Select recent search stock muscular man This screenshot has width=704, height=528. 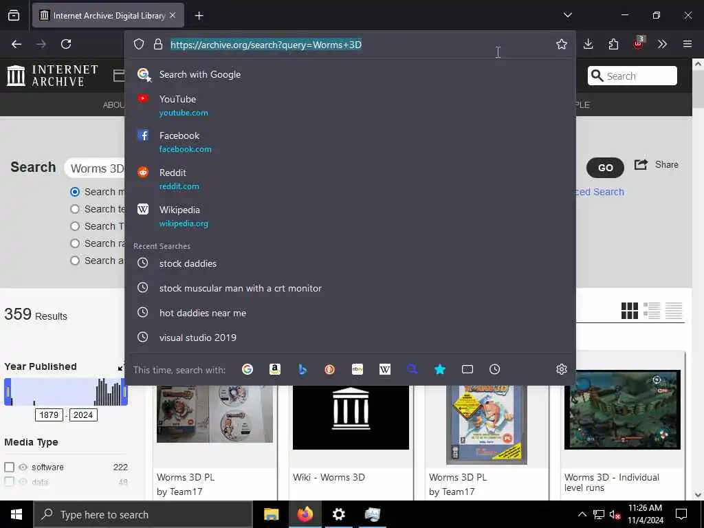click(x=350, y=288)
